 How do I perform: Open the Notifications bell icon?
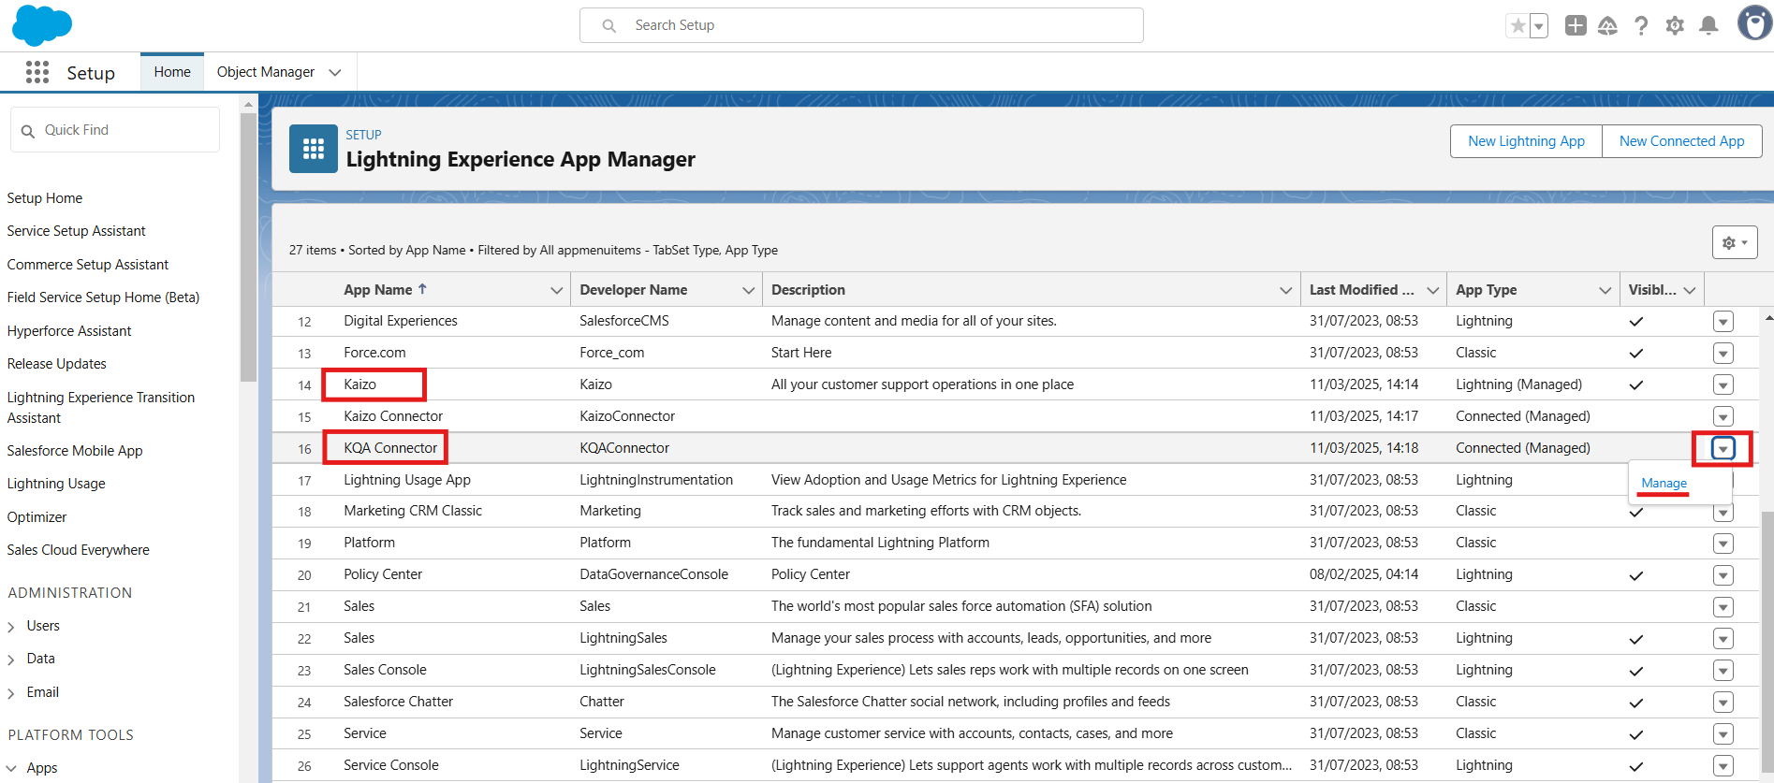pos(1708,25)
